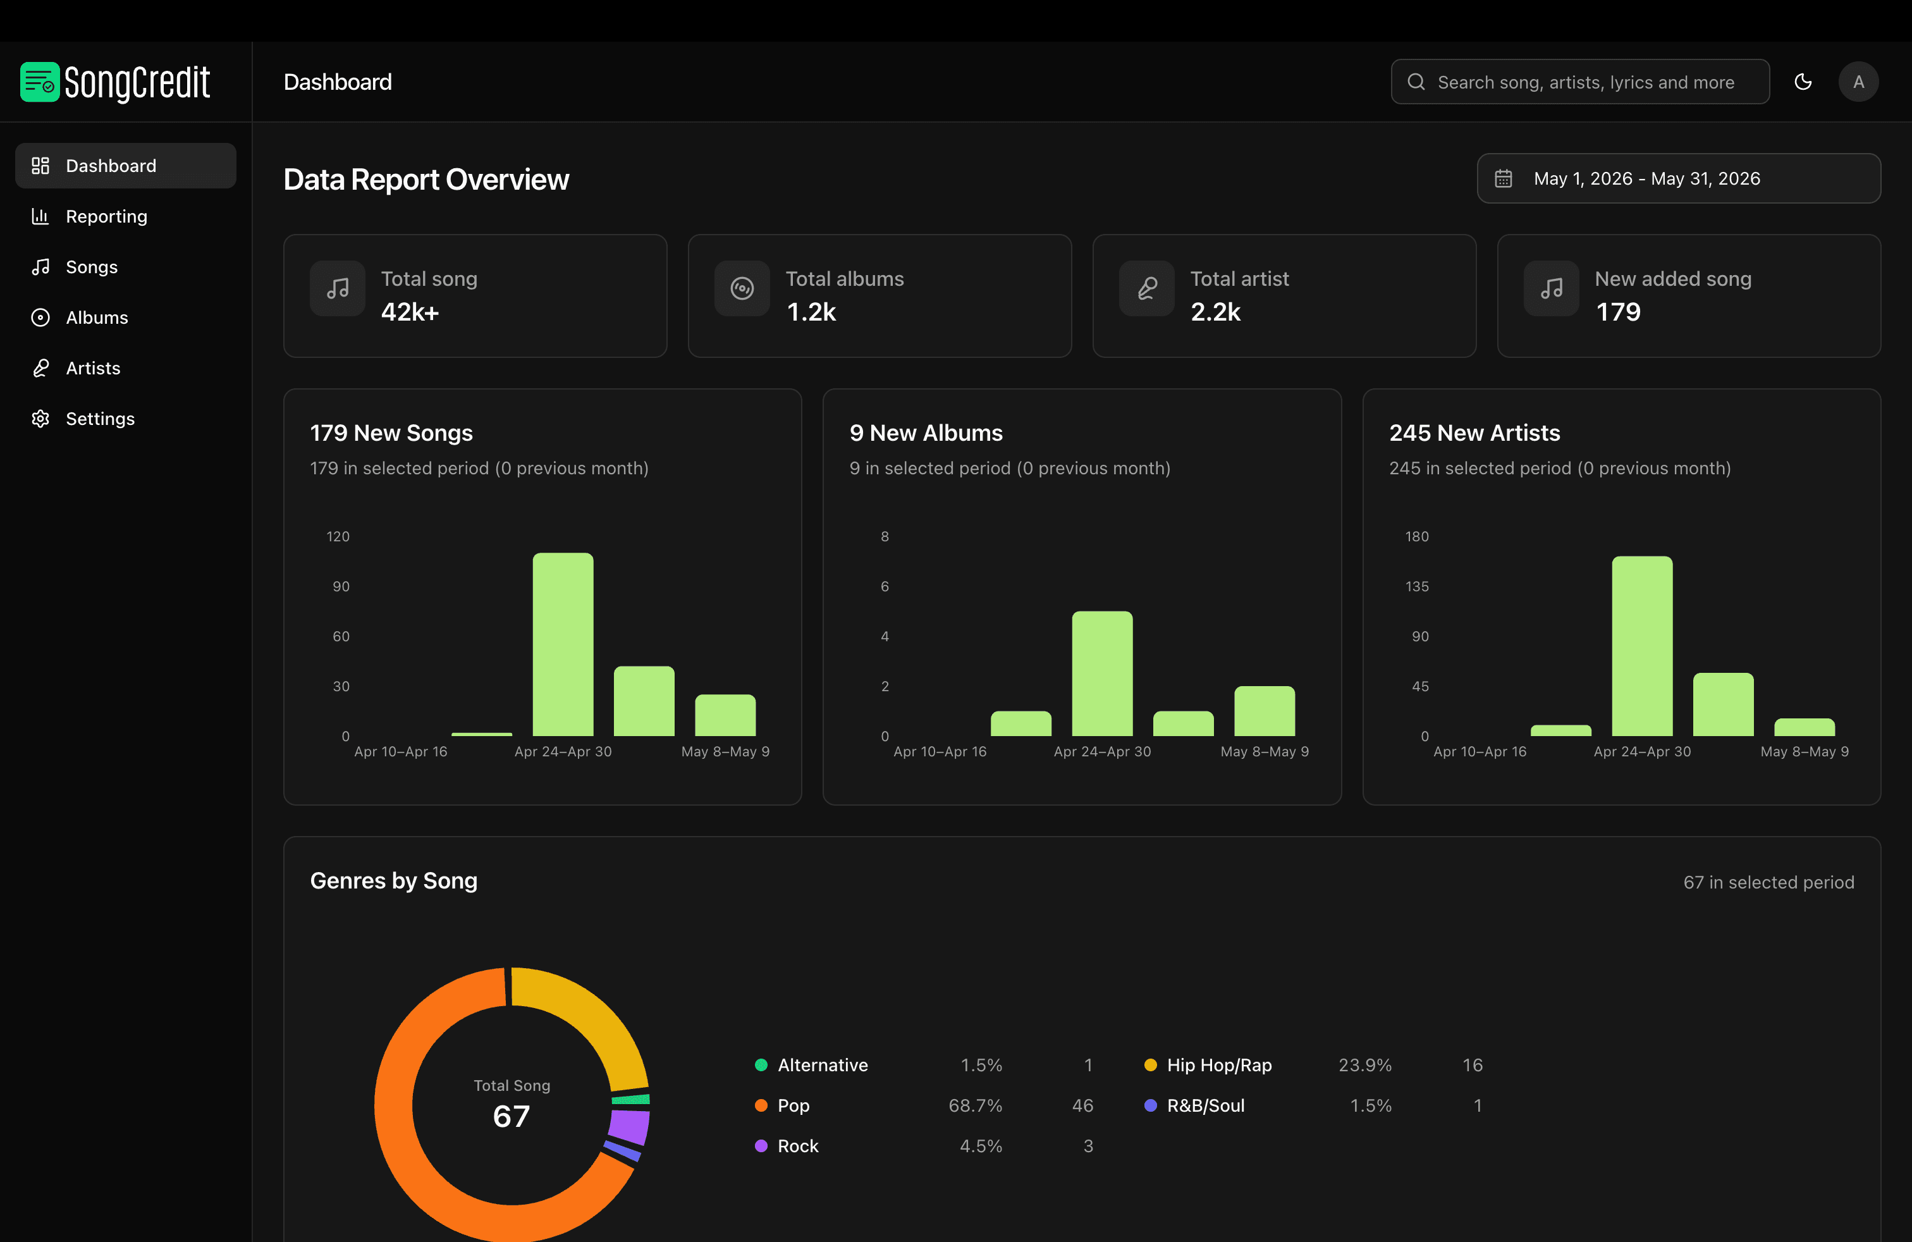Click the Total Song 67 donut center
Viewport: 1912px width, 1242px height.
(512, 1105)
